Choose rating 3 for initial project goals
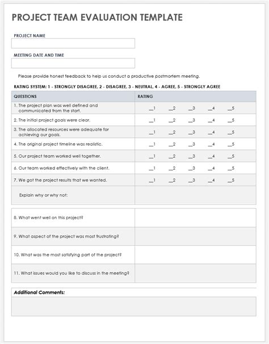This screenshot has width=269, height=344. tap(192, 120)
